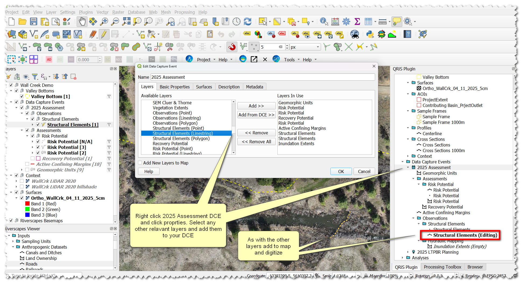522x283 pixels.
Task: Check Add New Layers to Map
Action: [140, 163]
